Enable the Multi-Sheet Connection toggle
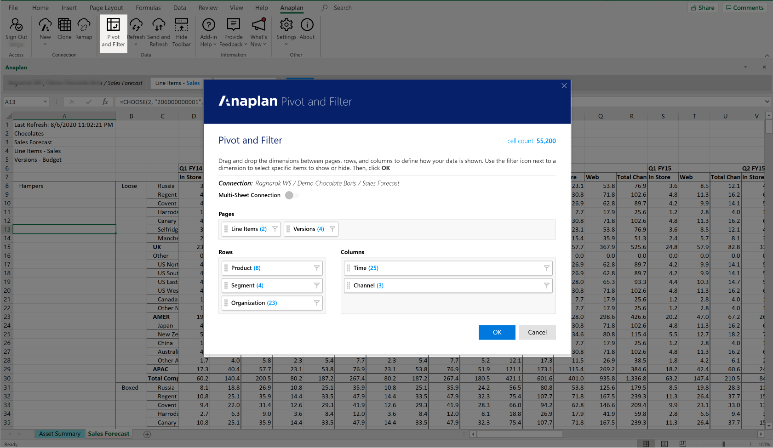 (291, 195)
